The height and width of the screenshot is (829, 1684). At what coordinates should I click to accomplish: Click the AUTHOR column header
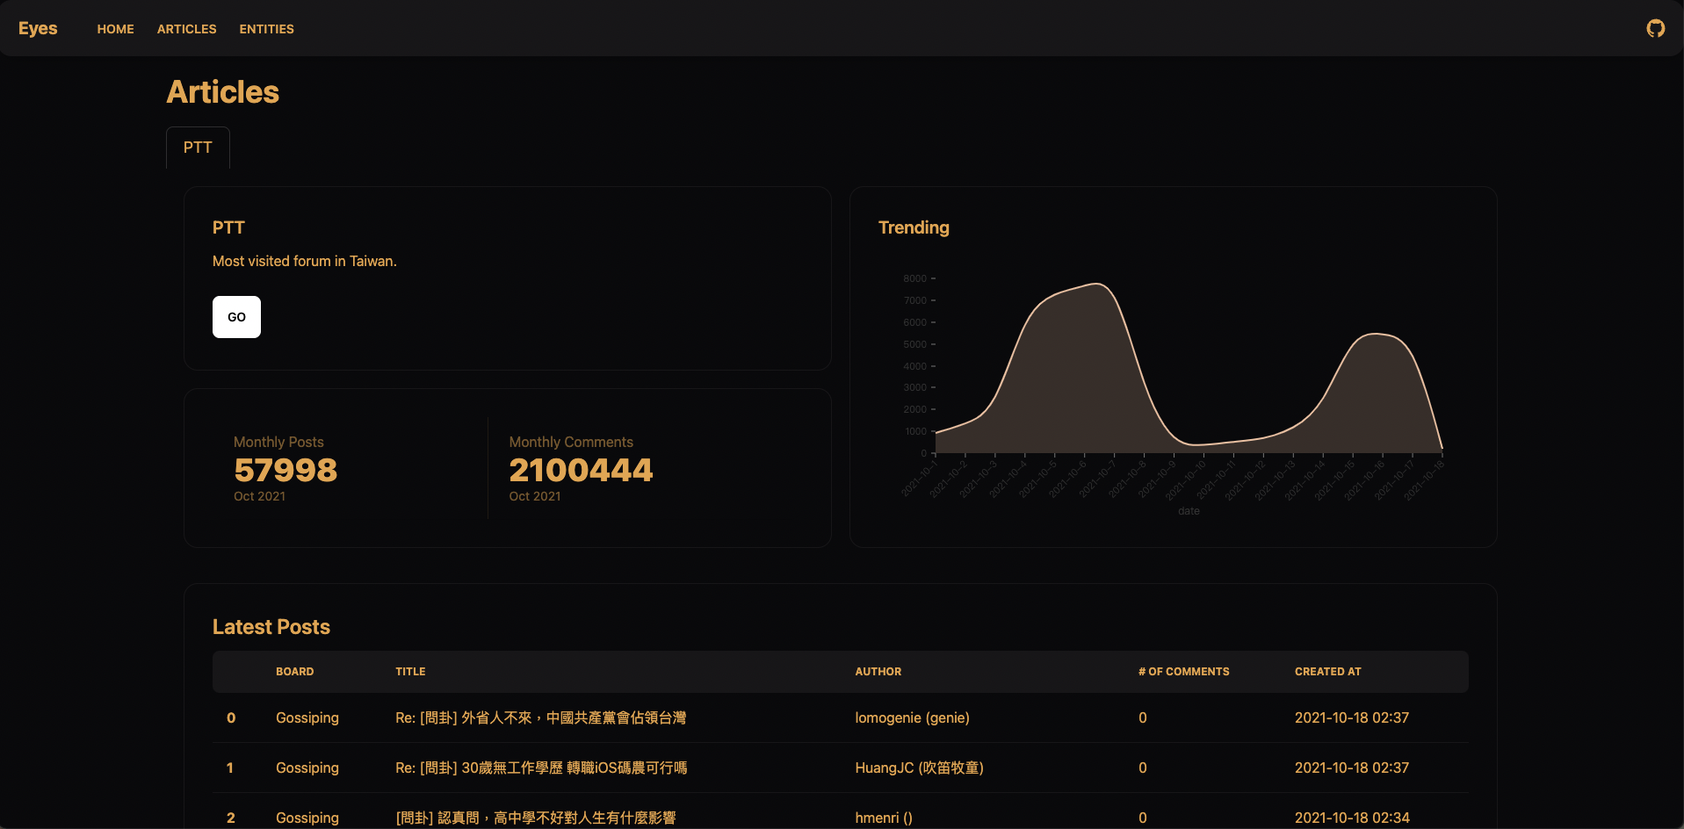tap(878, 672)
